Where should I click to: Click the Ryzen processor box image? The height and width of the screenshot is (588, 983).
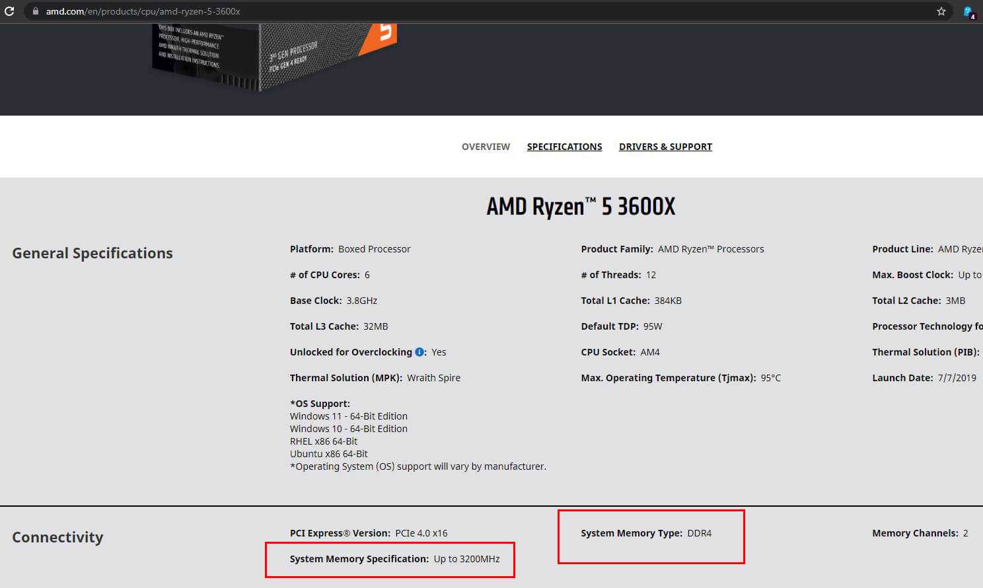tap(274, 56)
